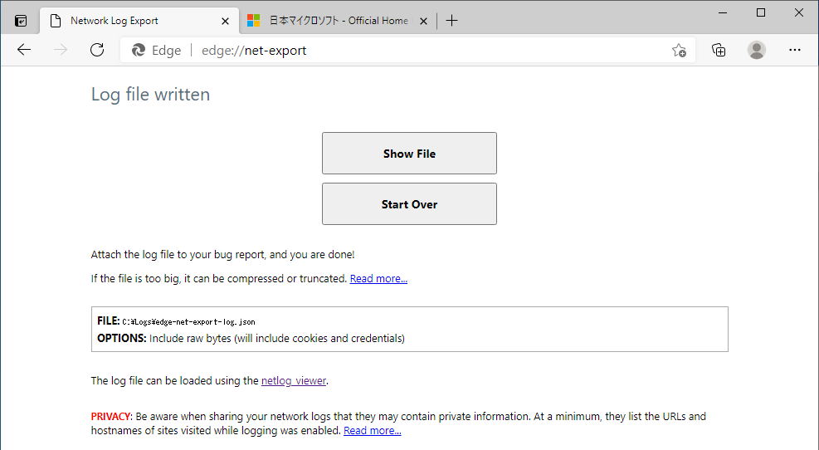Maximize the browser window
The height and width of the screenshot is (450, 819).
click(761, 12)
